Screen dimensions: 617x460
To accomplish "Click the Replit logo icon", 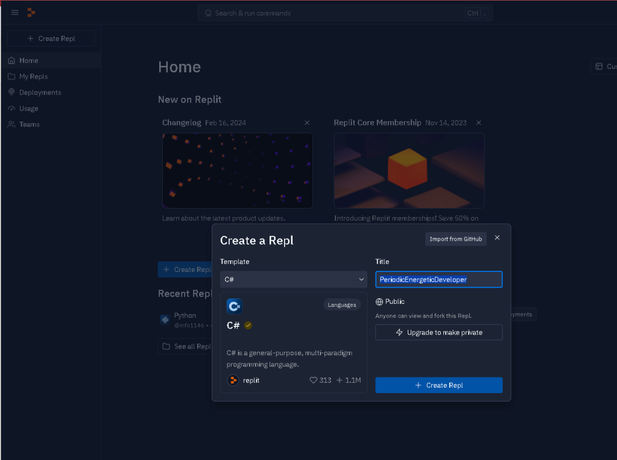I will (x=31, y=13).
